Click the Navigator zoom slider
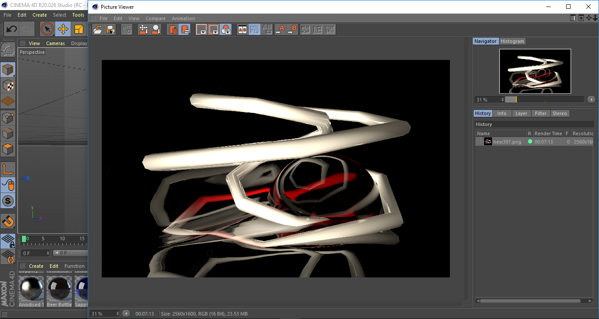The width and height of the screenshot is (599, 319). (x=544, y=99)
